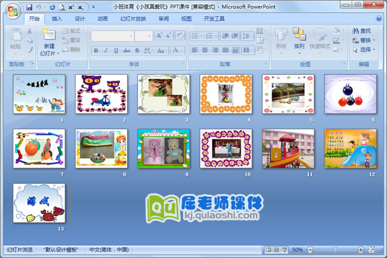Open PowerPoint help question mark icon
The height and width of the screenshot is (258, 387).
(379, 19)
